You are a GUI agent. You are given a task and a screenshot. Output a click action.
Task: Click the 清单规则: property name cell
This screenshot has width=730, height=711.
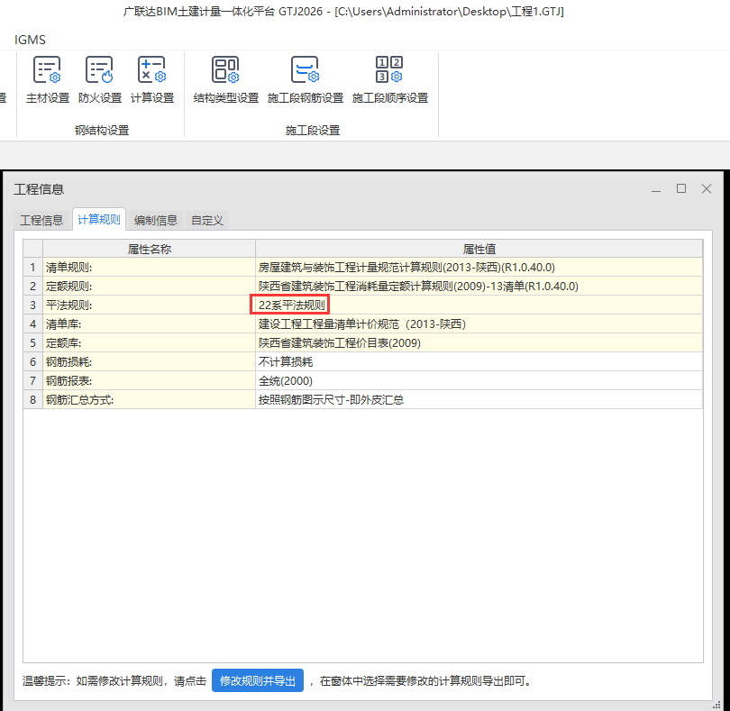[149, 268]
